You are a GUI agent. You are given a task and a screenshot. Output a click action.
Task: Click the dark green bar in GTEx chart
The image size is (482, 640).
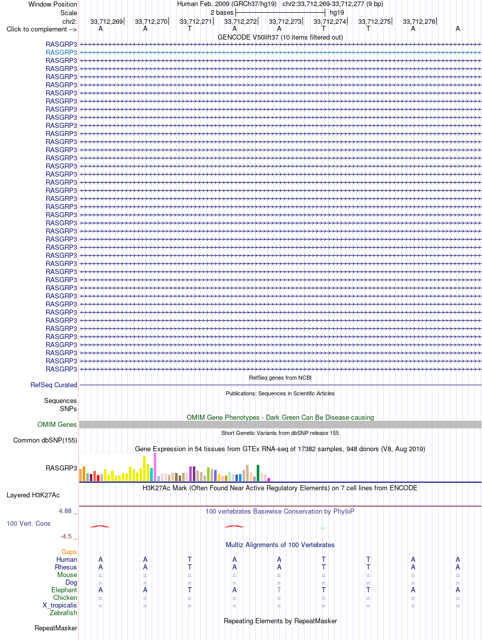(258, 473)
